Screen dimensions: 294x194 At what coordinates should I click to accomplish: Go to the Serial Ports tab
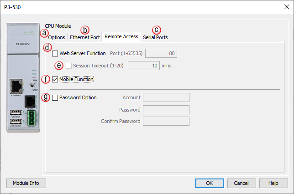click(x=156, y=37)
